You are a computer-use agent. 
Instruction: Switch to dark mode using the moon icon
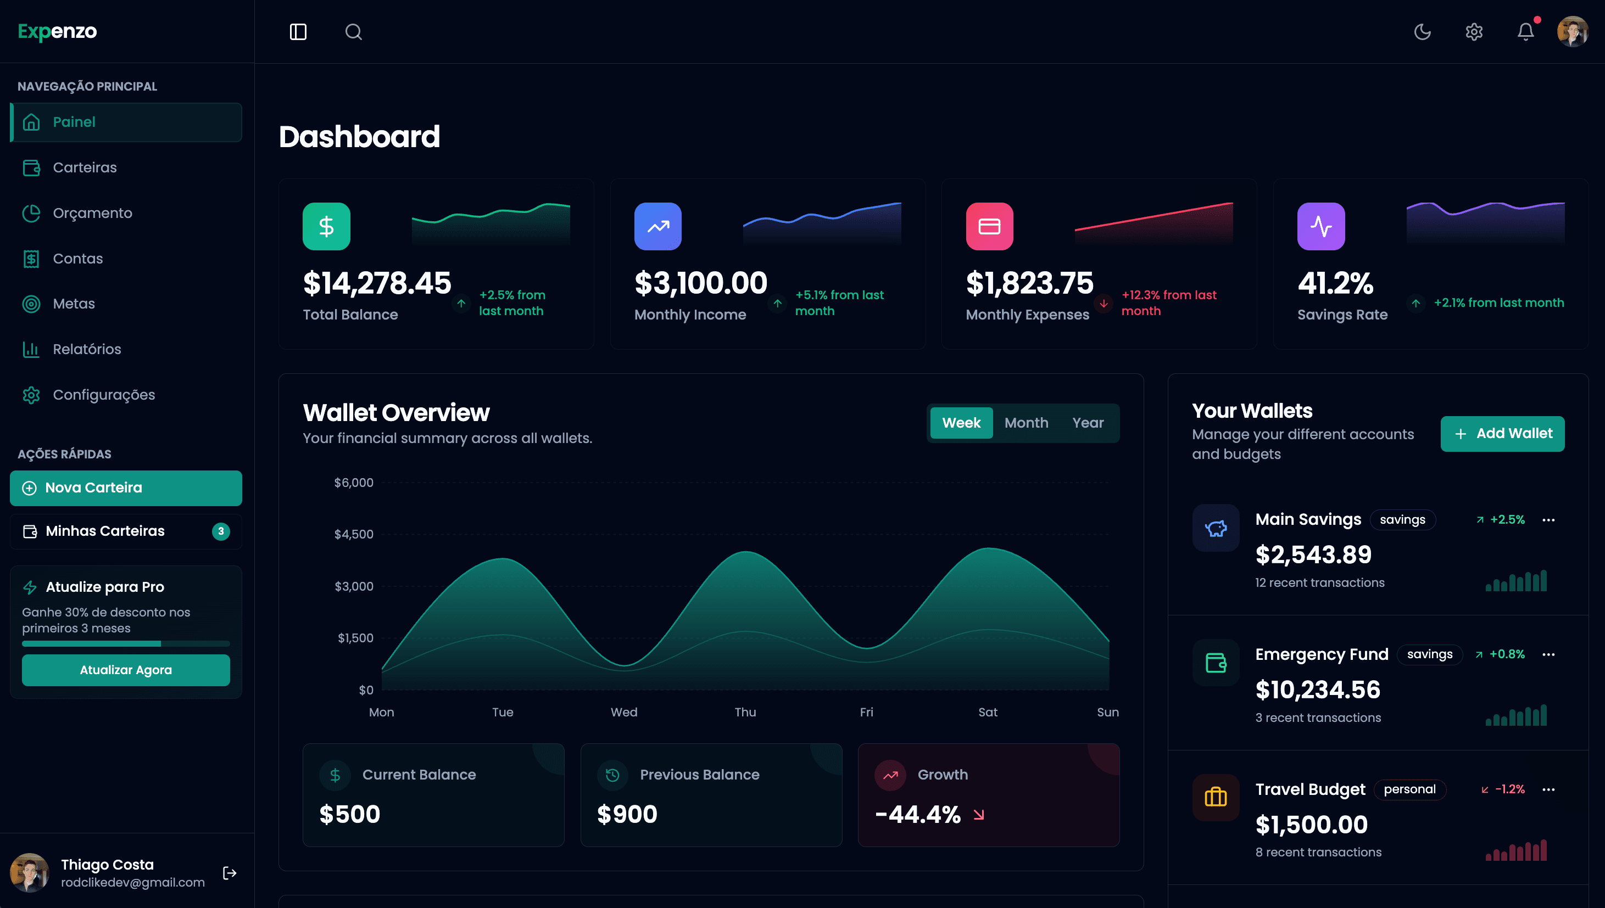click(1423, 32)
